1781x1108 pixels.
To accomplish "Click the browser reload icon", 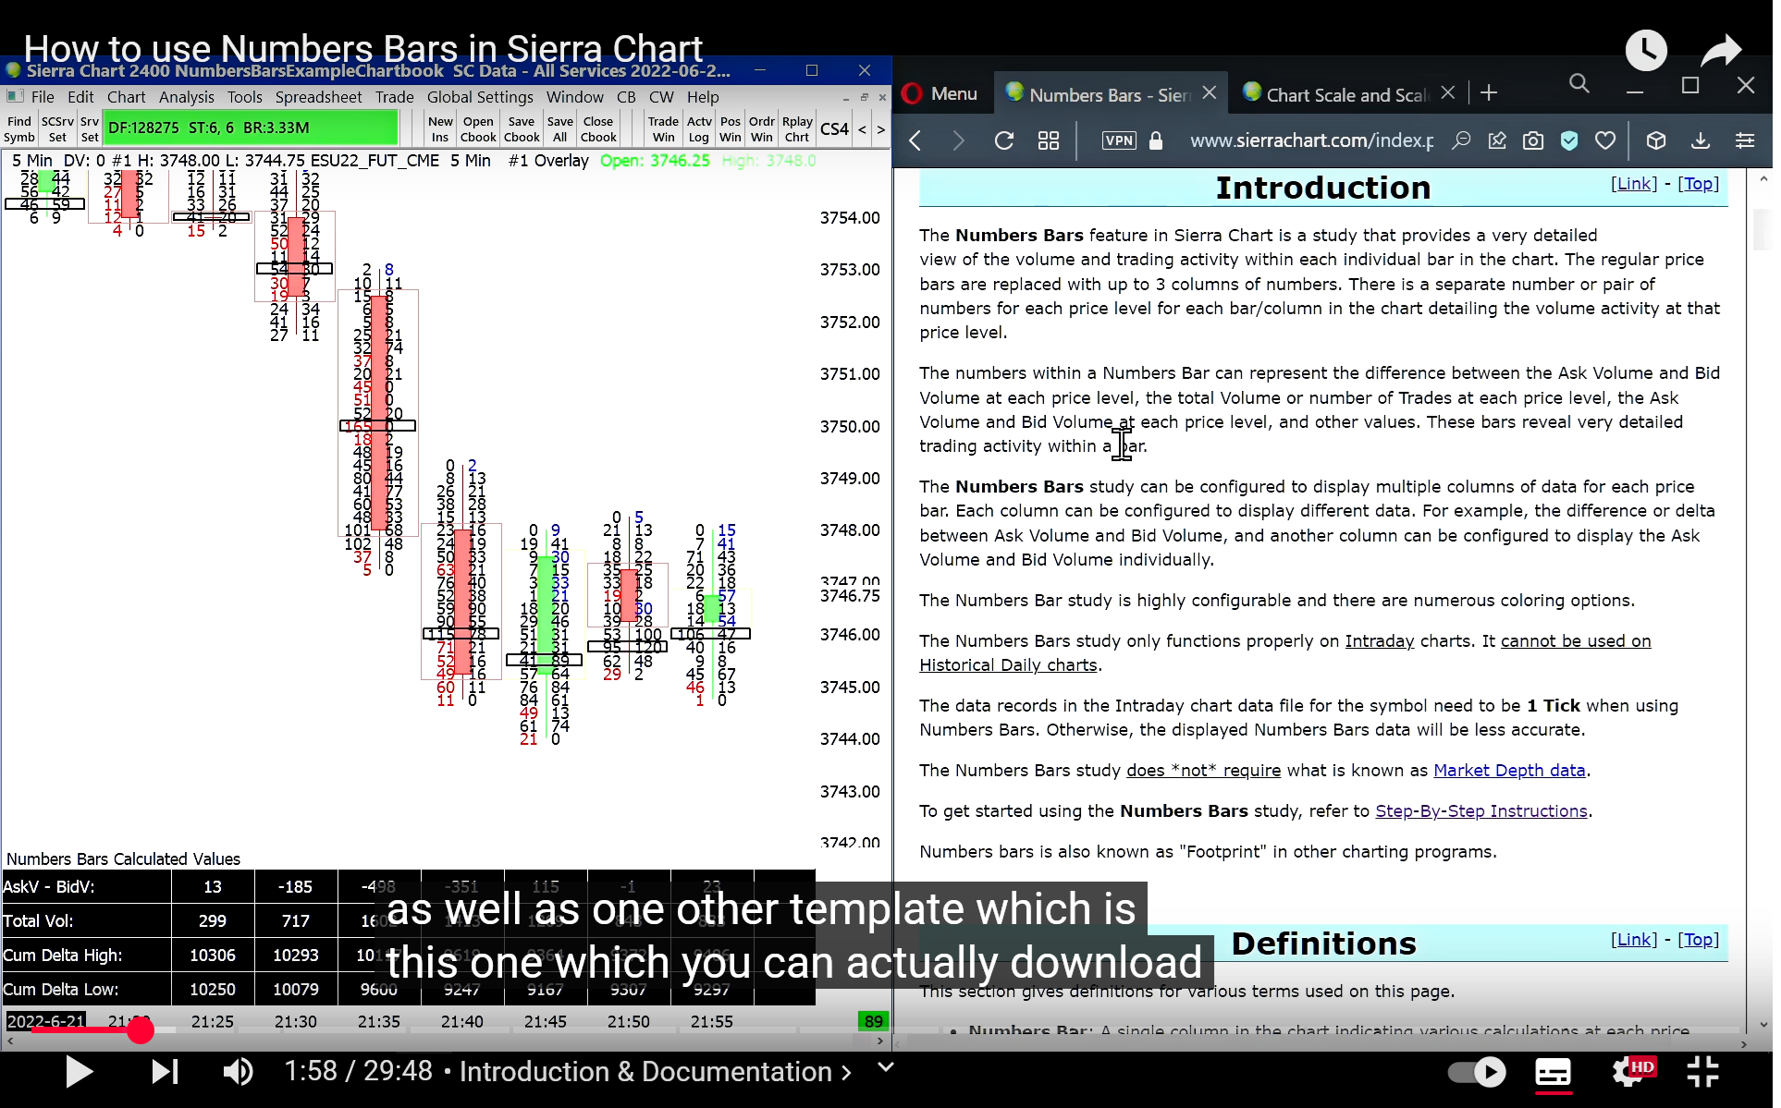I will click(1003, 140).
